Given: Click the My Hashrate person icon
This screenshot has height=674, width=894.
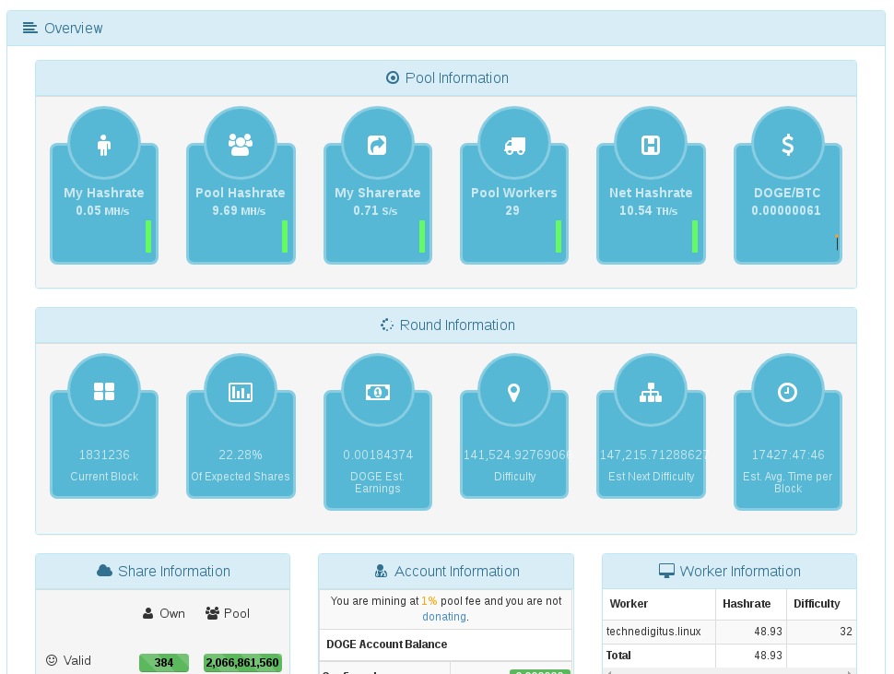Looking at the screenshot, I should click(104, 145).
